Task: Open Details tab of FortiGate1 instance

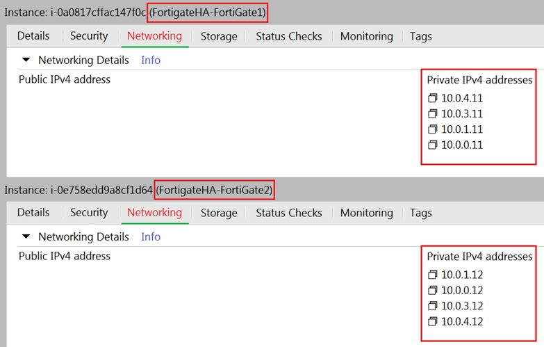Action: 33,36
